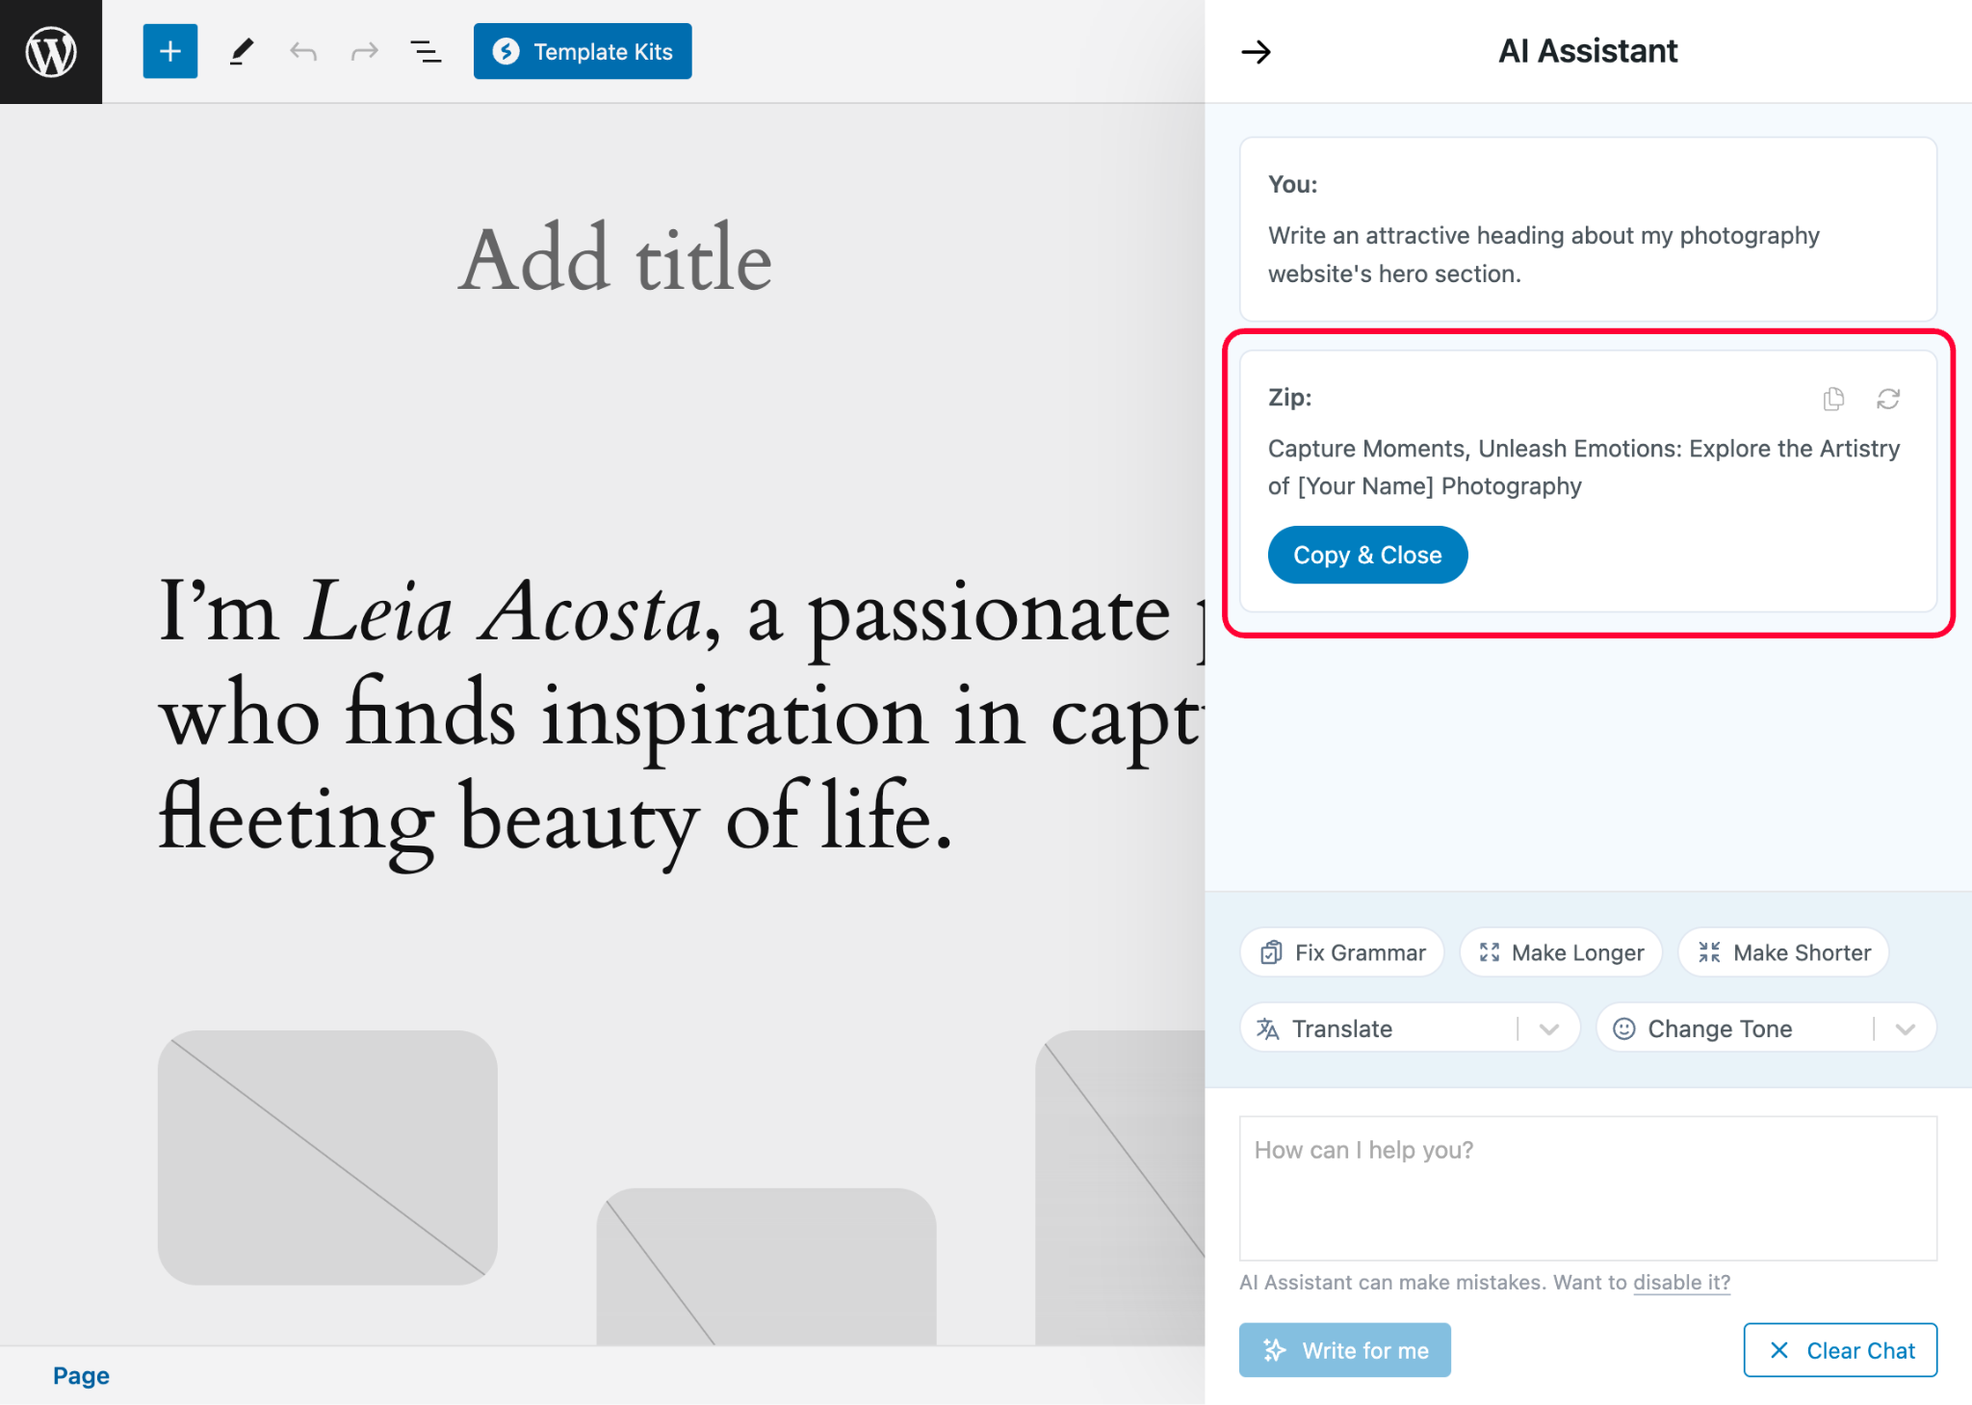Collapse AI Assistant panel with arrow icon

coord(1256,51)
